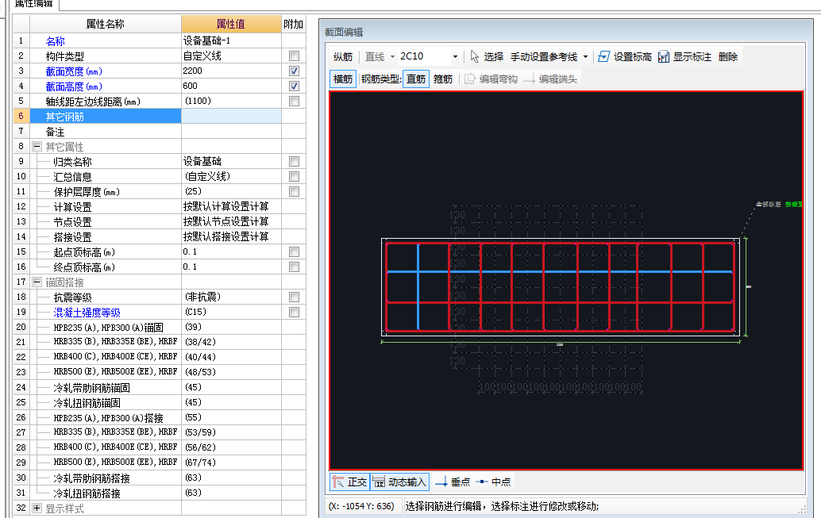Choose the 直筋 rebar type

416,79
